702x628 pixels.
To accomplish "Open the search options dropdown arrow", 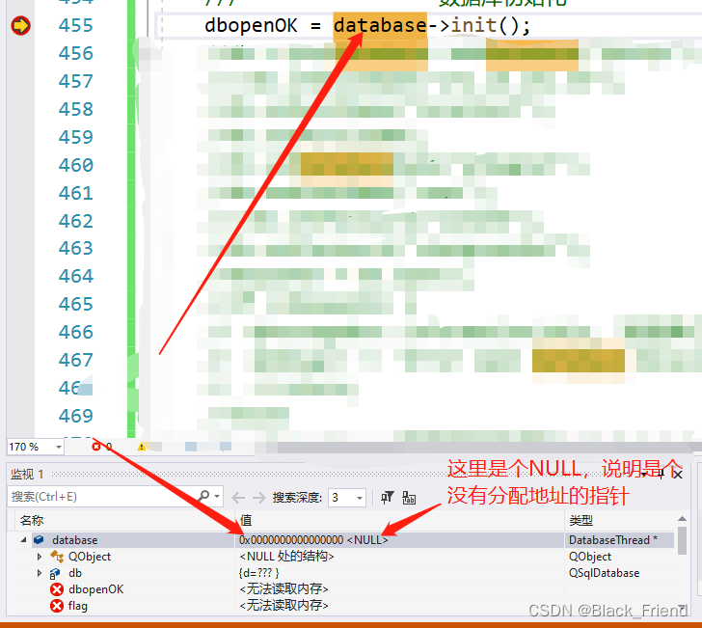I will point(217,496).
